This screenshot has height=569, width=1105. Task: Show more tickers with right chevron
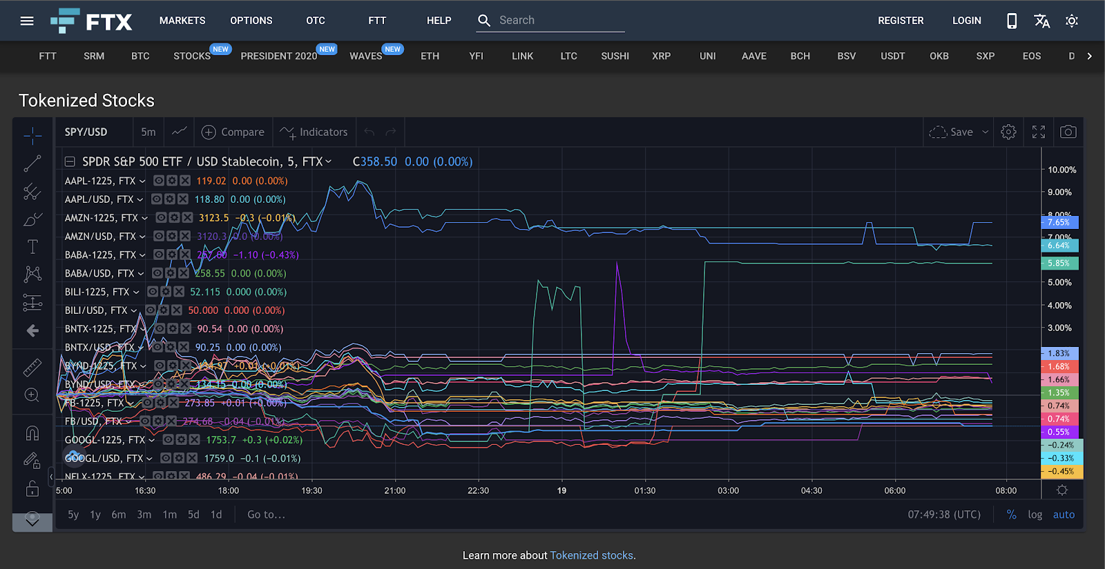tap(1090, 56)
